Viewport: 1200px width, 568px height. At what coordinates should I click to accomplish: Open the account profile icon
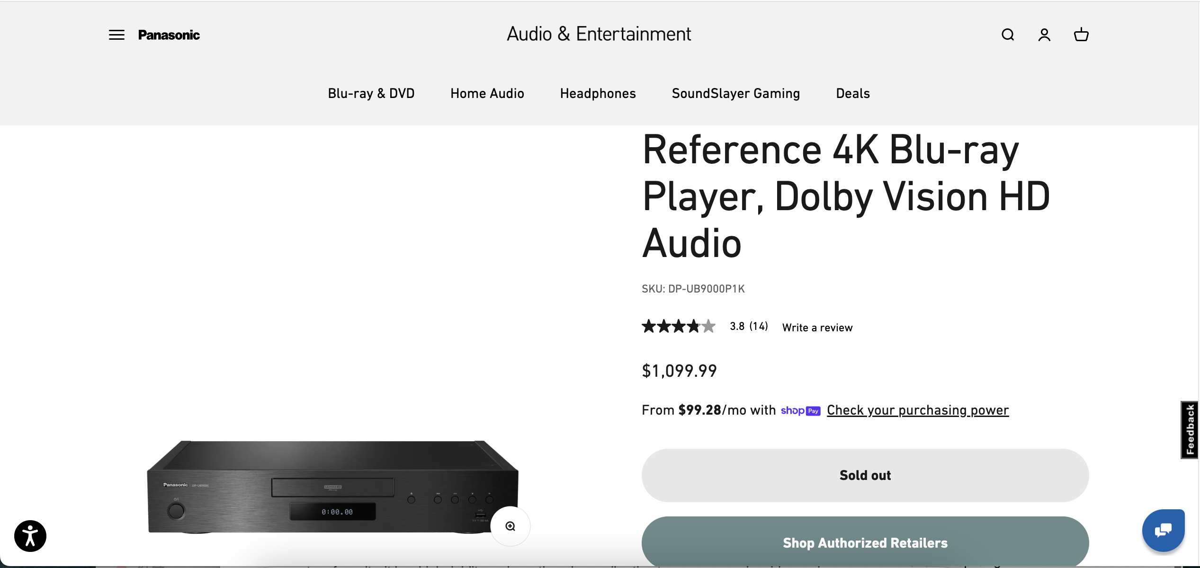point(1044,35)
